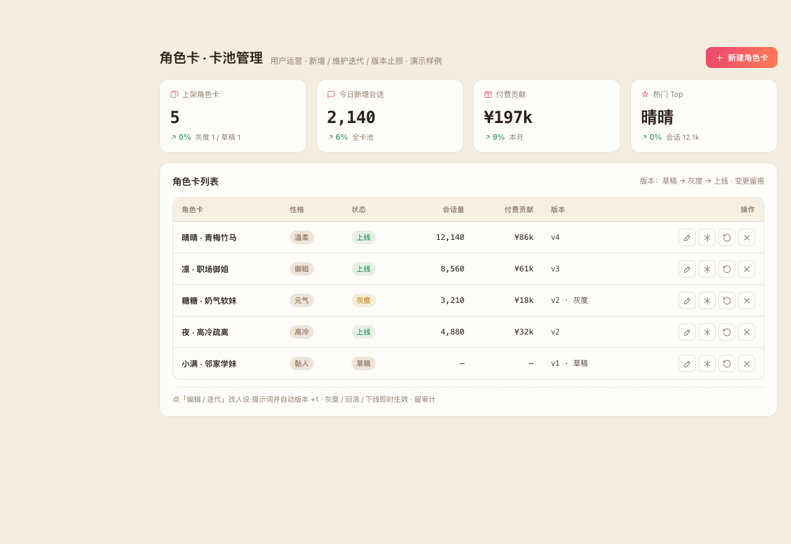Select the row name 夜 · 高冷疏离
This screenshot has width=791, height=544.
pos(205,332)
